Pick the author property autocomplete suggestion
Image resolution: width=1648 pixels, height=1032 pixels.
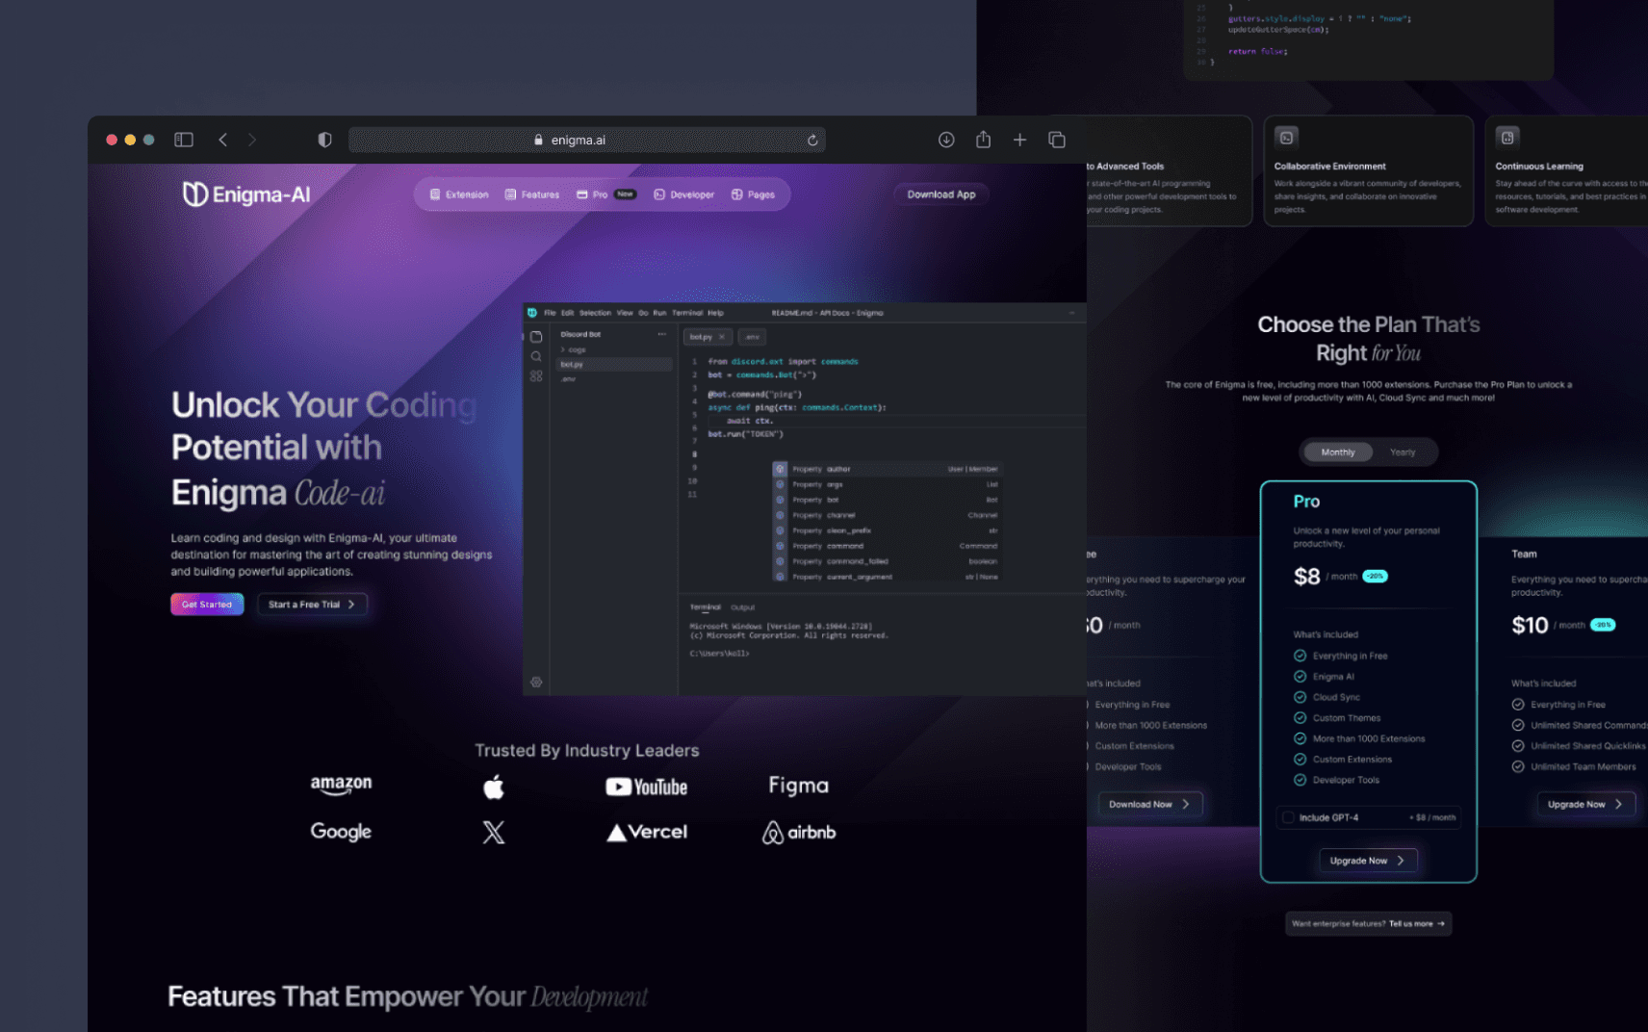click(886, 469)
